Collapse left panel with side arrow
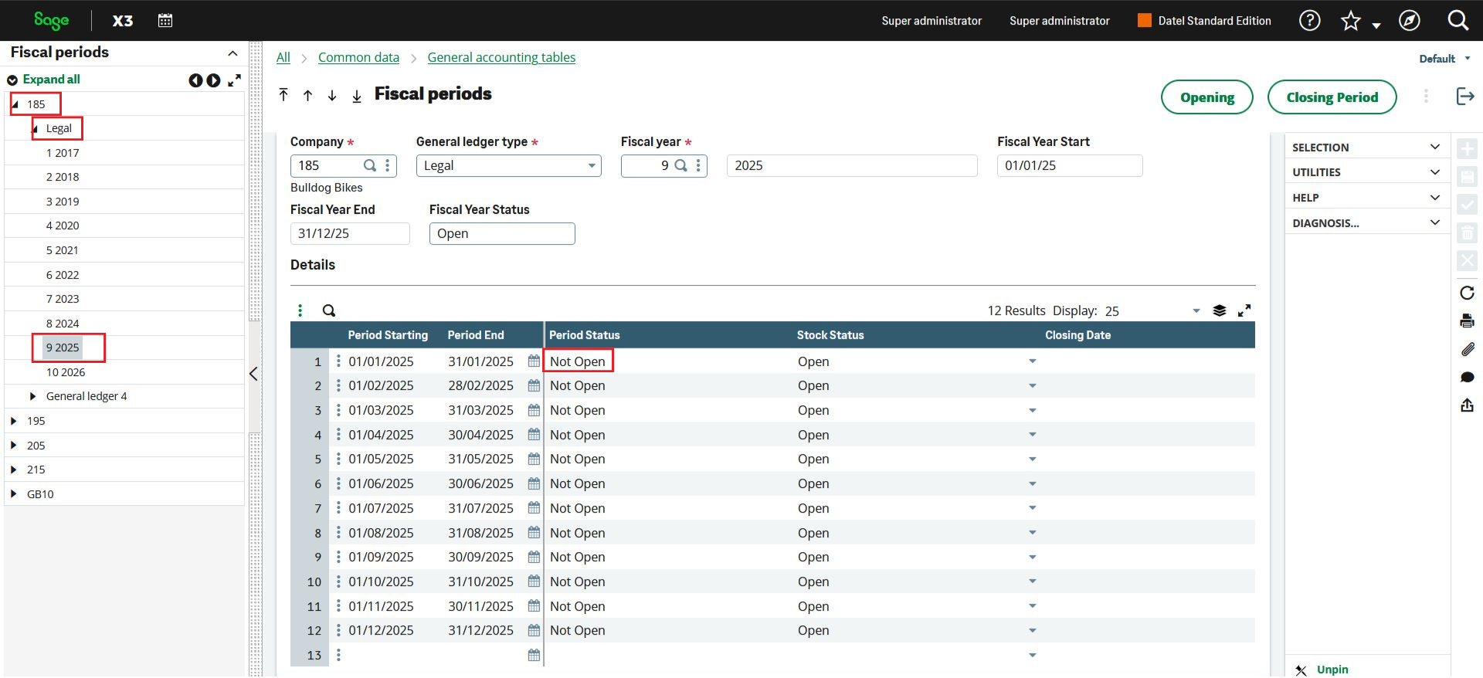The height and width of the screenshot is (678, 1483). click(x=253, y=374)
